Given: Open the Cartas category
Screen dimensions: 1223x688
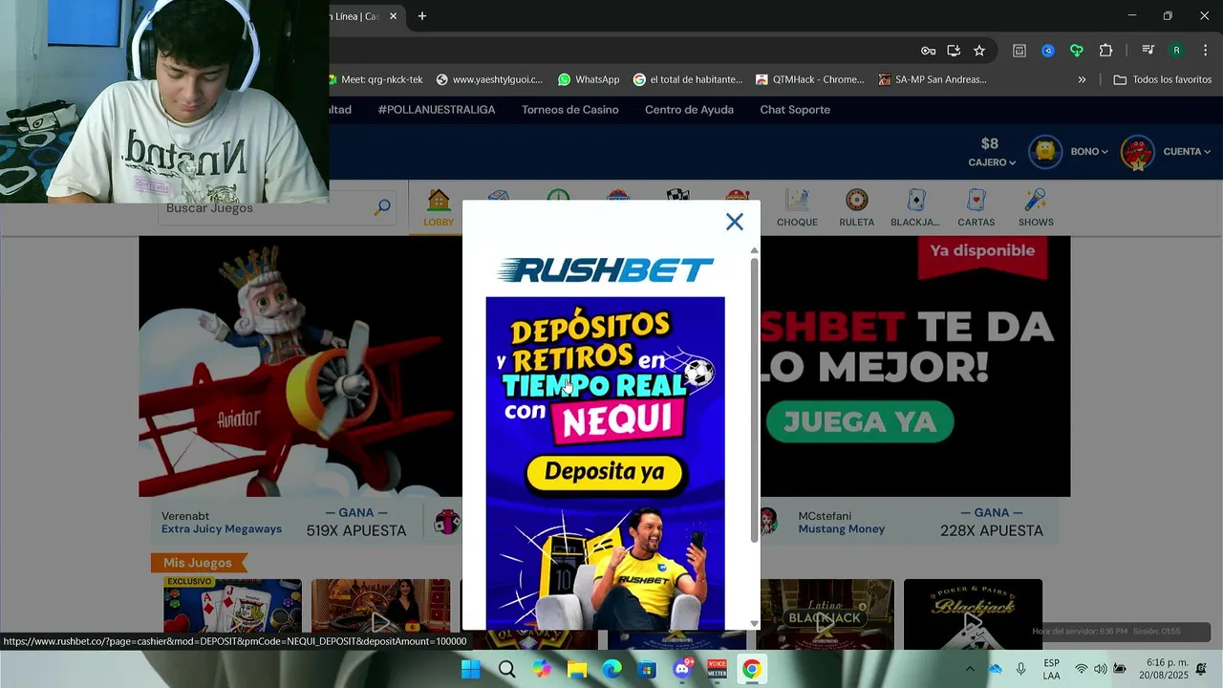Looking at the screenshot, I should click(x=976, y=208).
